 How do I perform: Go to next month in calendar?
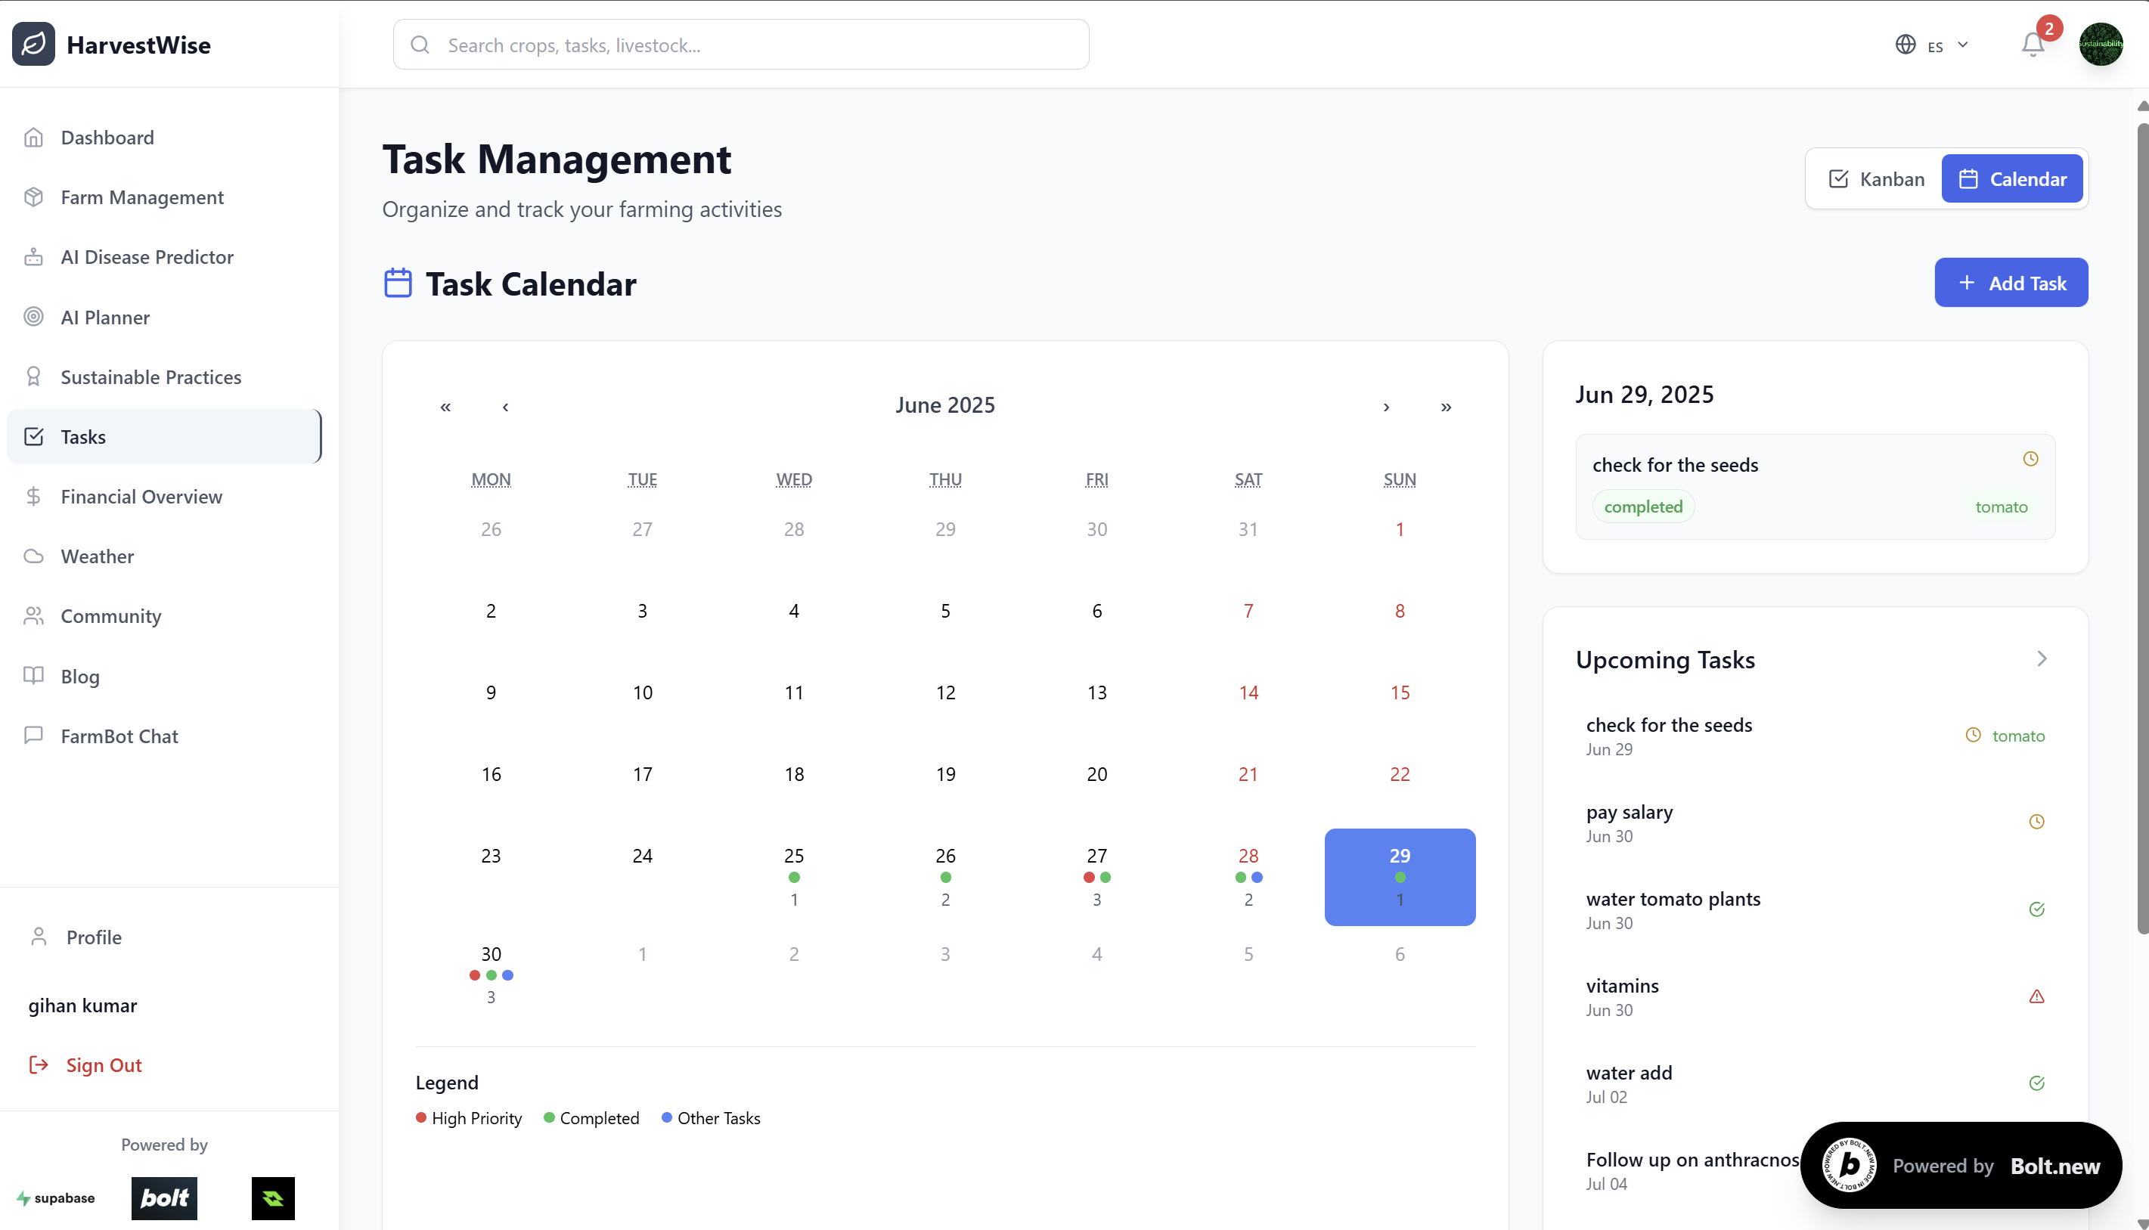pos(1386,406)
